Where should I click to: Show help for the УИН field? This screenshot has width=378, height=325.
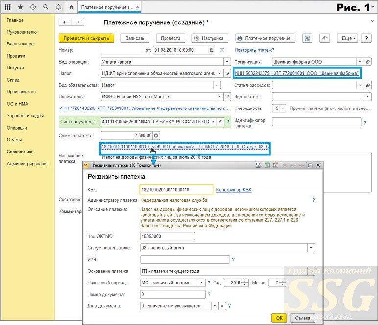pos(233,260)
